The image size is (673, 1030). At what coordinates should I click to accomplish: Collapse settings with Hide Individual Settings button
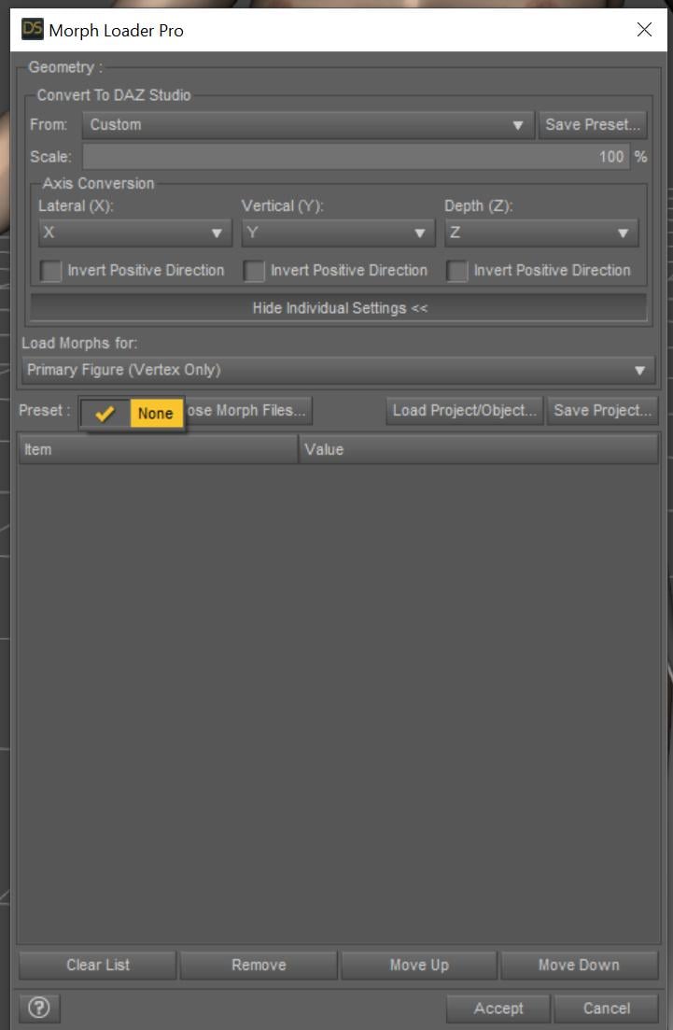pos(339,307)
